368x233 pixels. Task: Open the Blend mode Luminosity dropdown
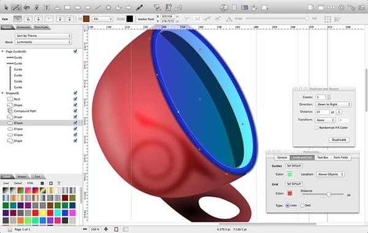pyautogui.click(x=43, y=42)
